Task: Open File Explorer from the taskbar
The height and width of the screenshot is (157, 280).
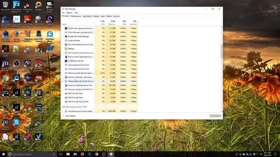Action: [x=68, y=154]
